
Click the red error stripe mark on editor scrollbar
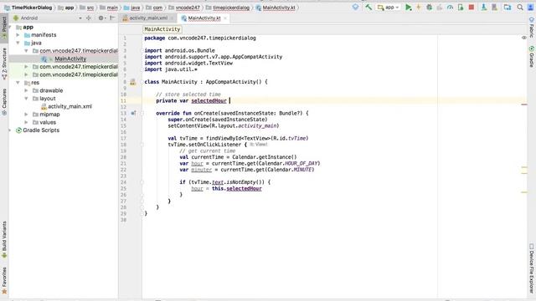524,105
